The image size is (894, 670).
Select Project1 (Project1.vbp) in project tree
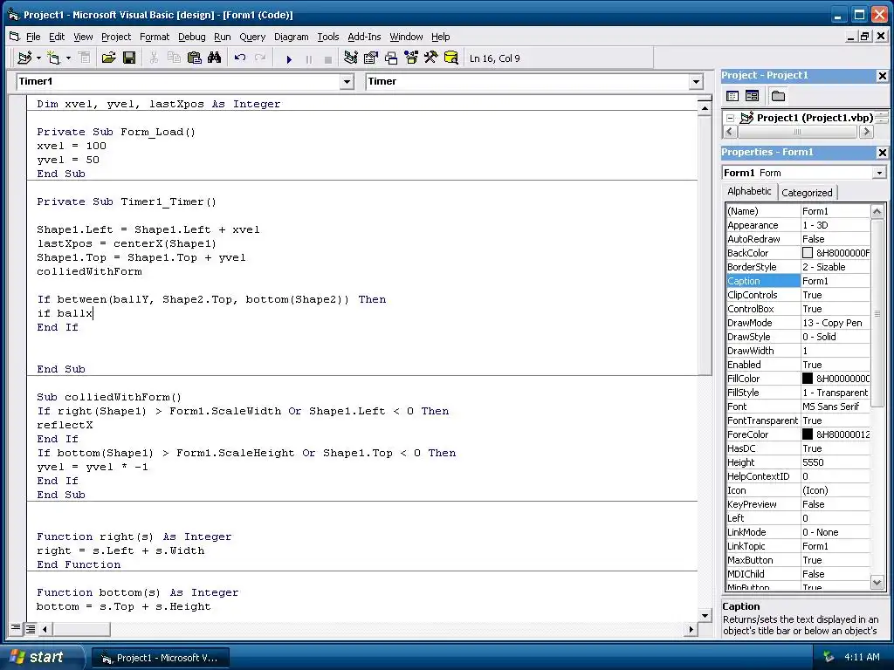815,118
